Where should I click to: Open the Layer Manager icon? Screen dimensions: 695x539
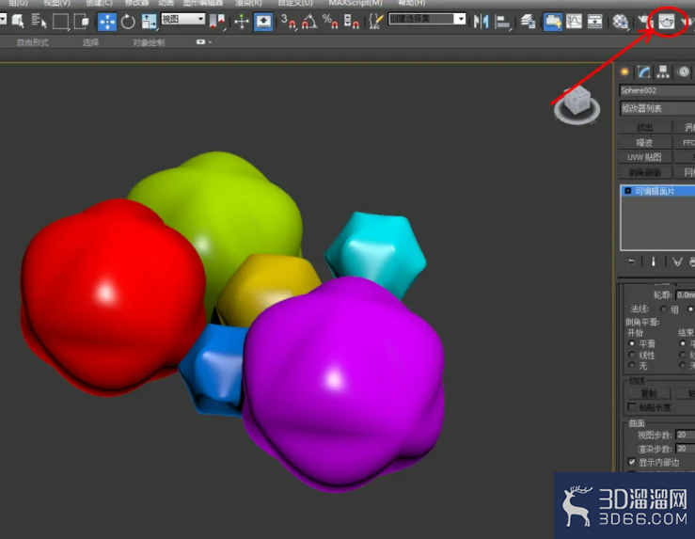click(528, 21)
